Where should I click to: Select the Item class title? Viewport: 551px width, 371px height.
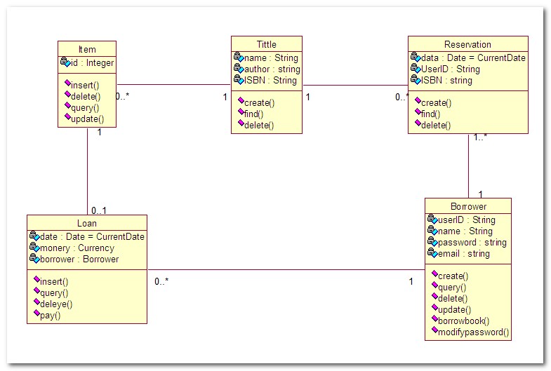pos(87,49)
